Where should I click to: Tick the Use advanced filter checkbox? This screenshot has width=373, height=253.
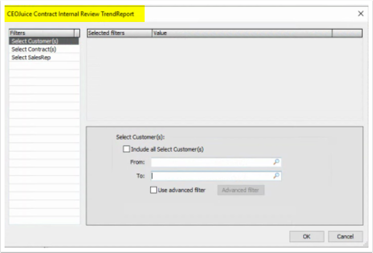[x=153, y=190]
